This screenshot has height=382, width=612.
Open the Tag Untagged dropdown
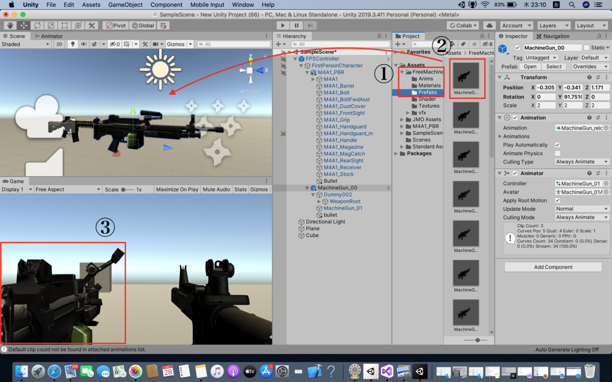(541, 58)
